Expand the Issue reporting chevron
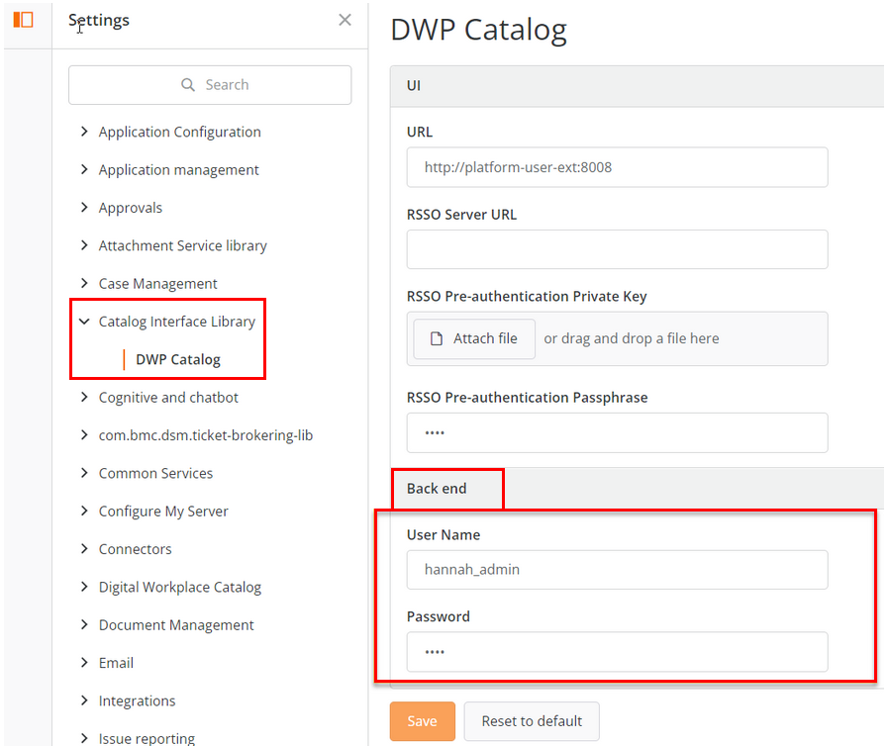 [x=84, y=739]
